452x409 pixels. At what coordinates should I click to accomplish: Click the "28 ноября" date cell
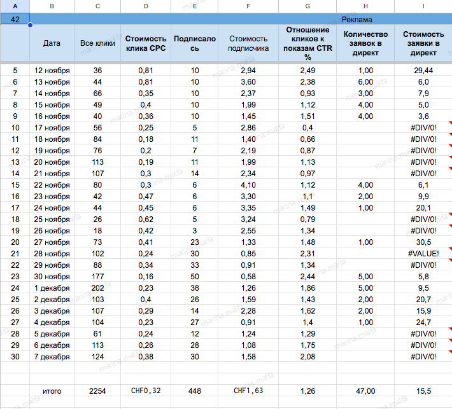pos(52,253)
